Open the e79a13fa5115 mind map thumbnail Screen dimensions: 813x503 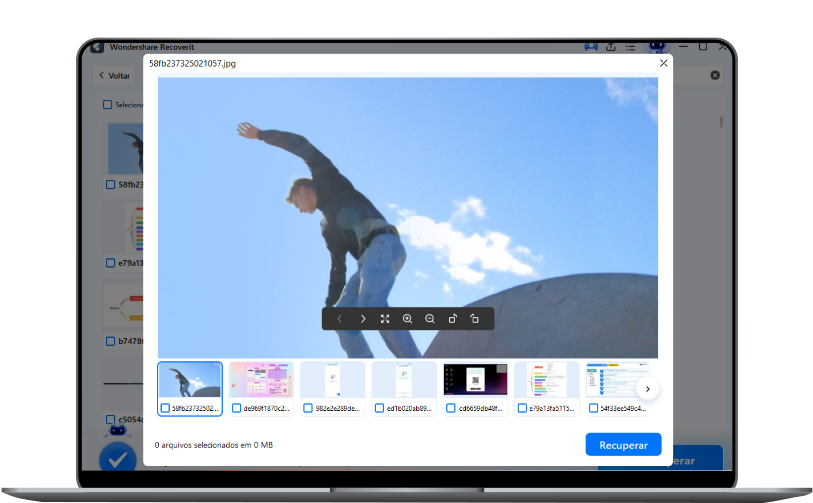(x=547, y=381)
